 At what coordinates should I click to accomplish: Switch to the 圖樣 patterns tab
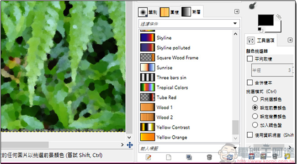[170, 12]
